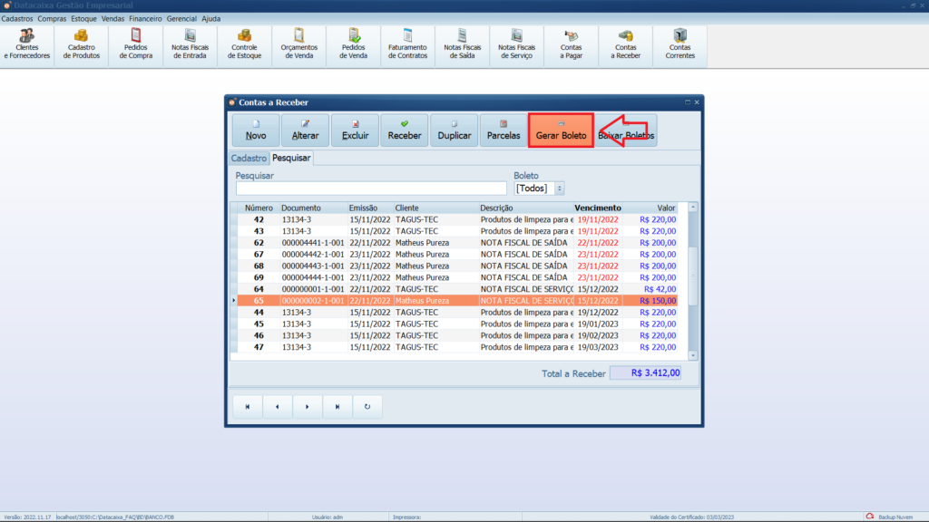
Task: Click the Pesquisar search input field
Action: point(371,188)
